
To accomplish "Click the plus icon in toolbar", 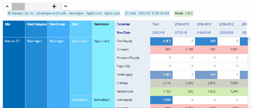I will click(54, 6).
